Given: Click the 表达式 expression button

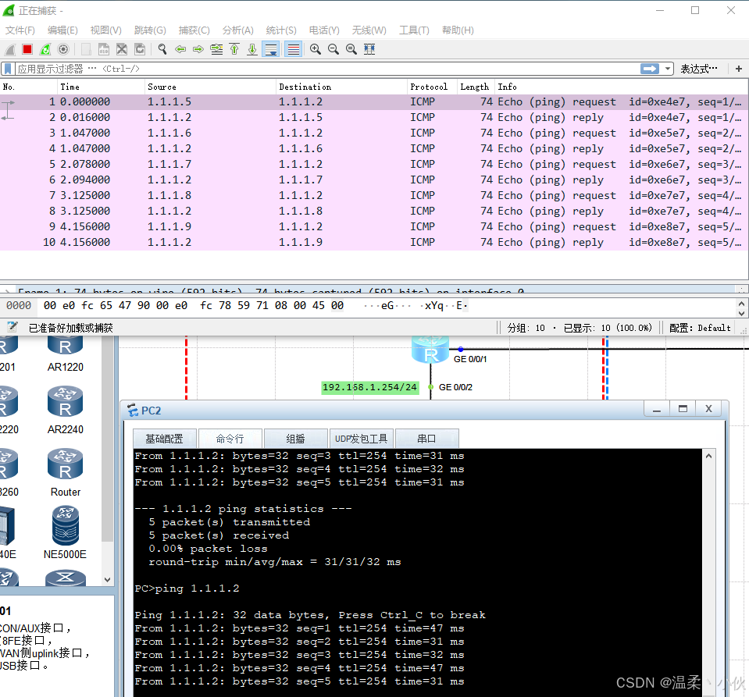Looking at the screenshot, I should pyautogui.click(x=699, y=69).
